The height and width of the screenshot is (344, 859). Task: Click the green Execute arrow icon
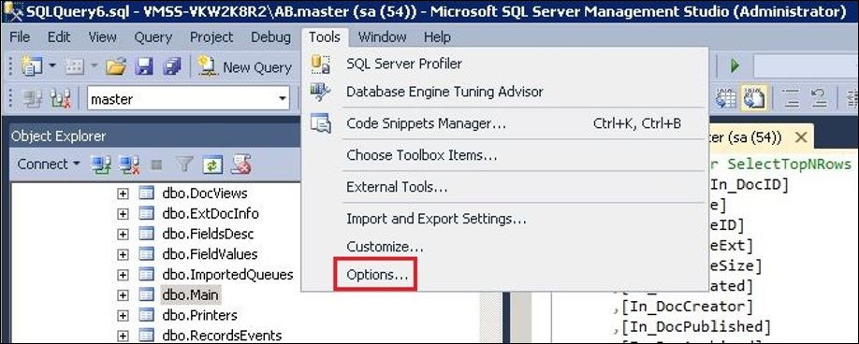click(x=735, y=66)
